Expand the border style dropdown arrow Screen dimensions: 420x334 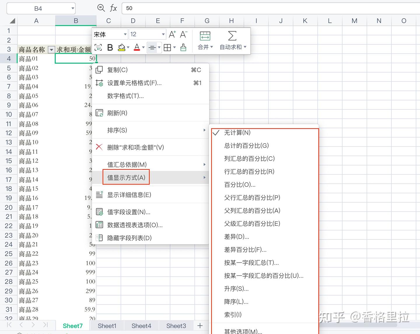pyautogui.click(x=174, y=47)
